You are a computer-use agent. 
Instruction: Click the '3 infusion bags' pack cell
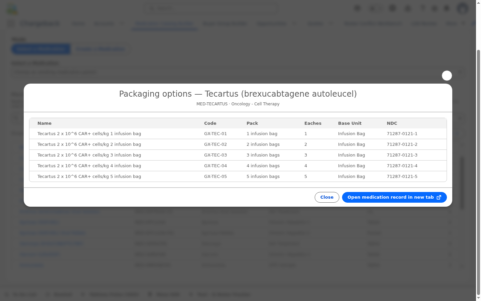[263, 155]
